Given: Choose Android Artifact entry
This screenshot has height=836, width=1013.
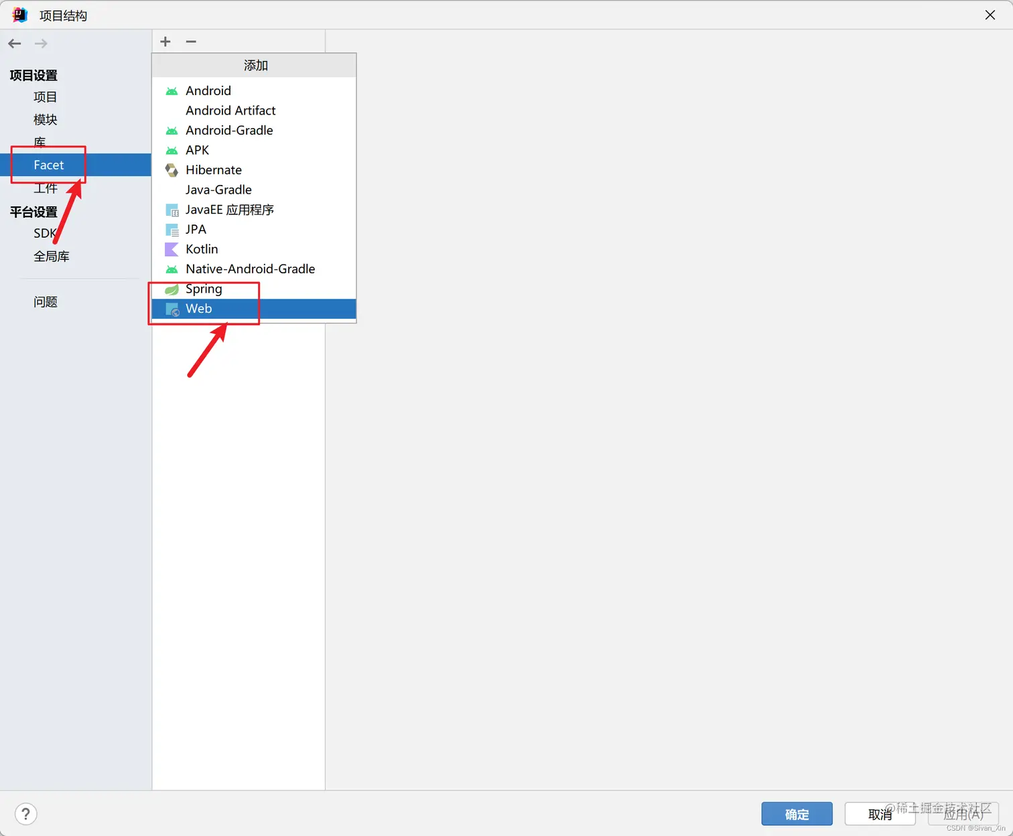Looking at the screenshot, I should click(x=254, y=111).
